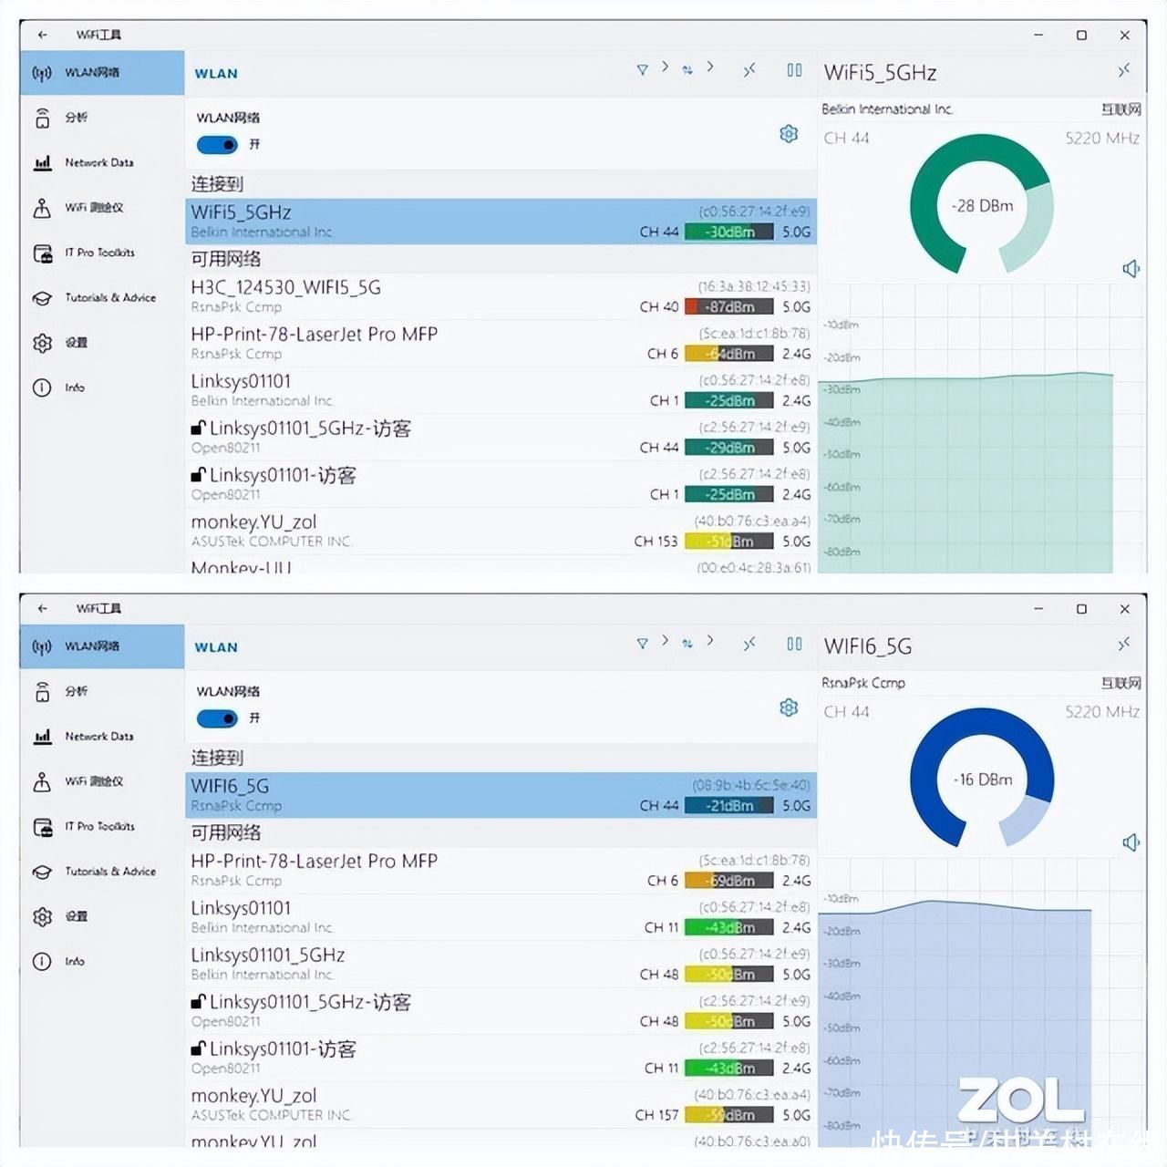Select connected network WIFI6_5G row
This screenshot has width=1167, height=1167.
coord(501,795)
